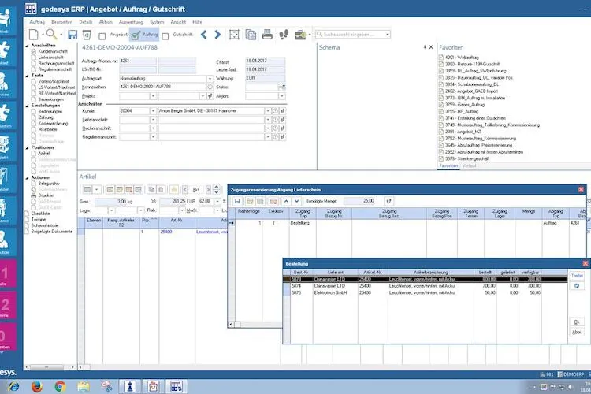591x394 pixels.
Task: Click the trash bin delete icon
Action: click(x=87, y=35)
